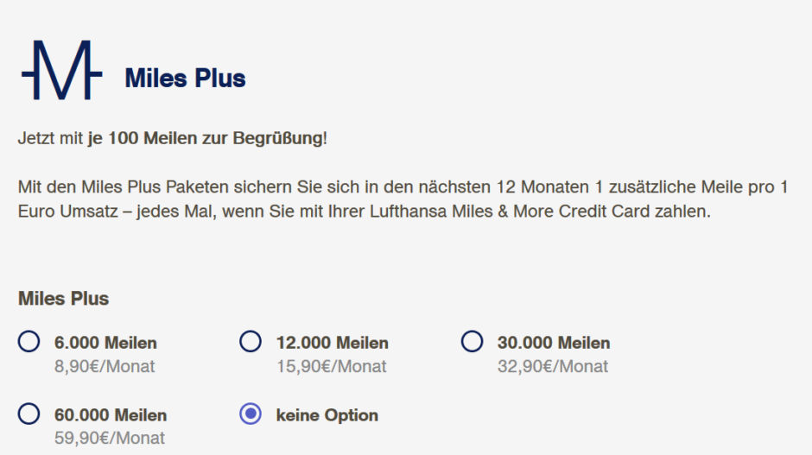Click the large Miles Plus heading beside logo
The width and height of the screenshot is (812, 455).
click(x=185, y=79)
